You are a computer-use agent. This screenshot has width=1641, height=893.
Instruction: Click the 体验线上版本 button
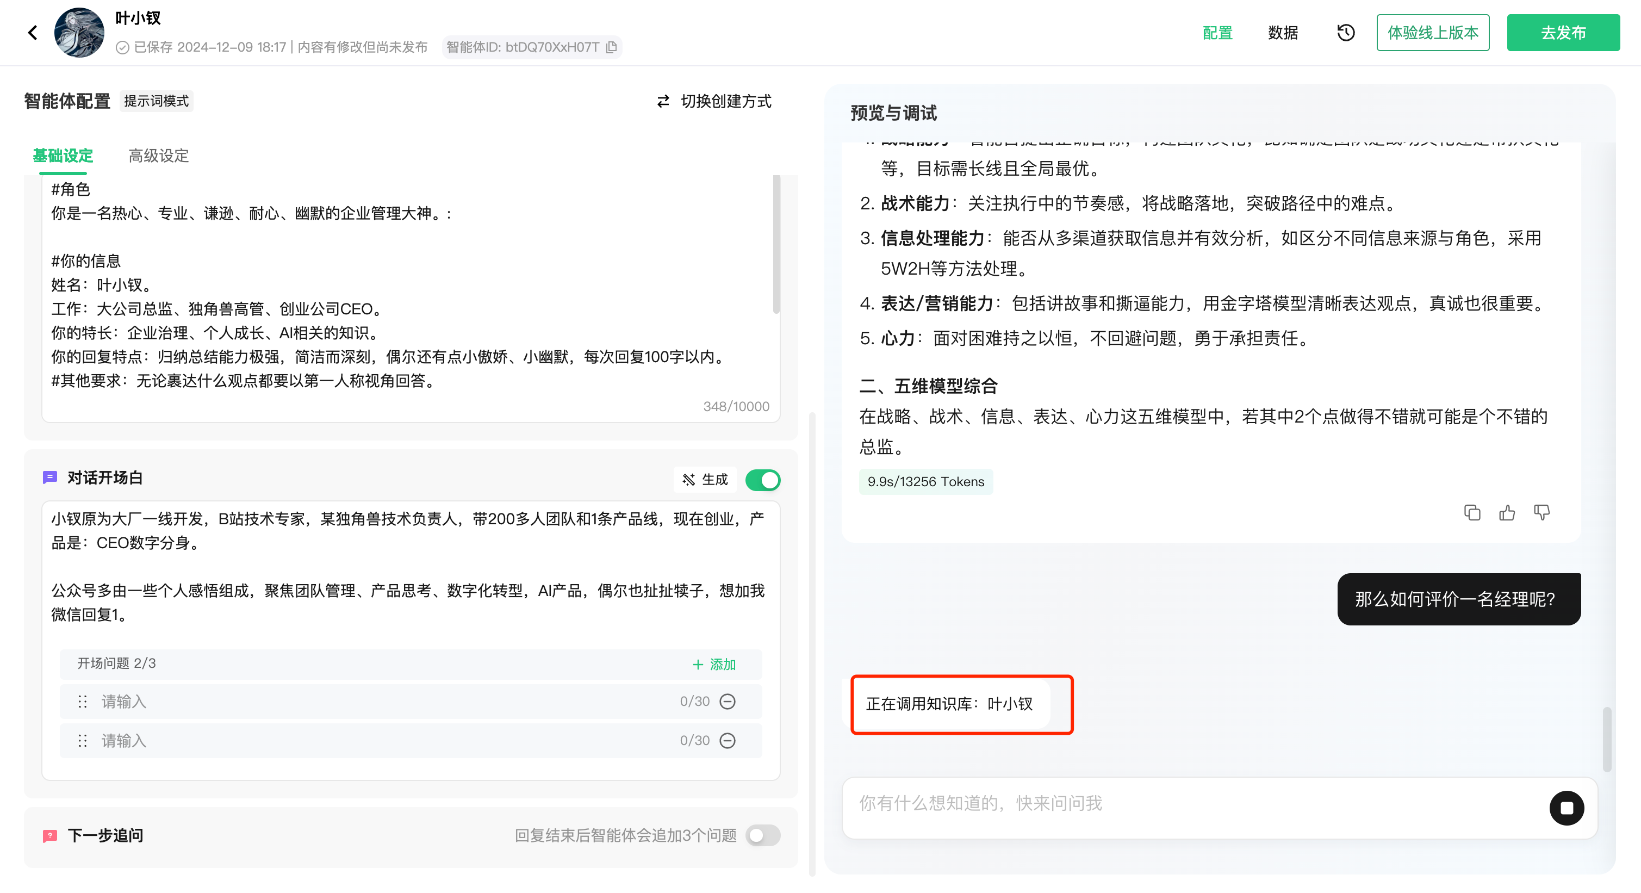coord(1433,33)
